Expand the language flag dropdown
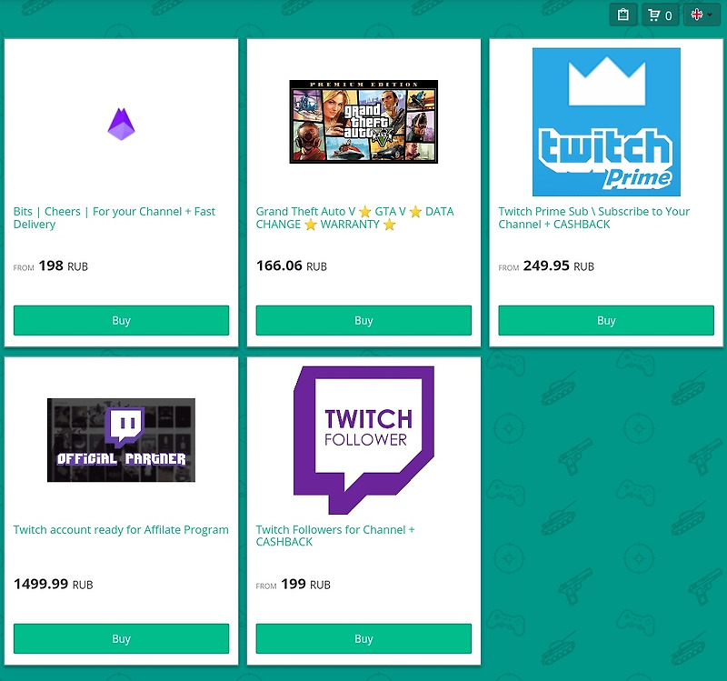This screenshot has width=727, height=681. 702,15
